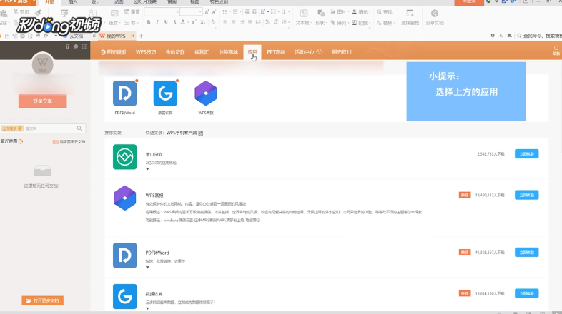This screenshot has width=562, height=314.
Task: Toggle subscript X₂ formatting
Action: 203,22
